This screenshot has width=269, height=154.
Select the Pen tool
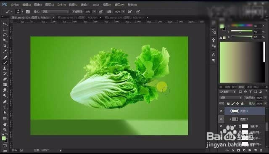coord(5,101)
